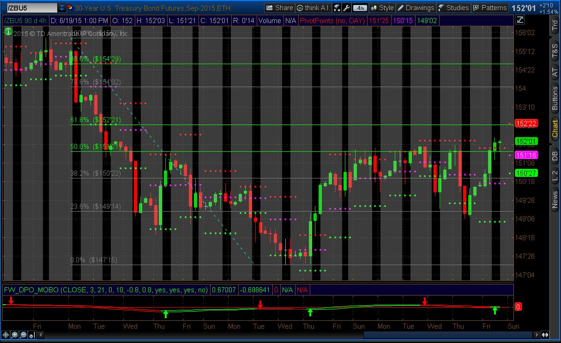Click the zoom out magnifier icon
Viewport: 561px width, 343px height.
(x=24, y=335)
